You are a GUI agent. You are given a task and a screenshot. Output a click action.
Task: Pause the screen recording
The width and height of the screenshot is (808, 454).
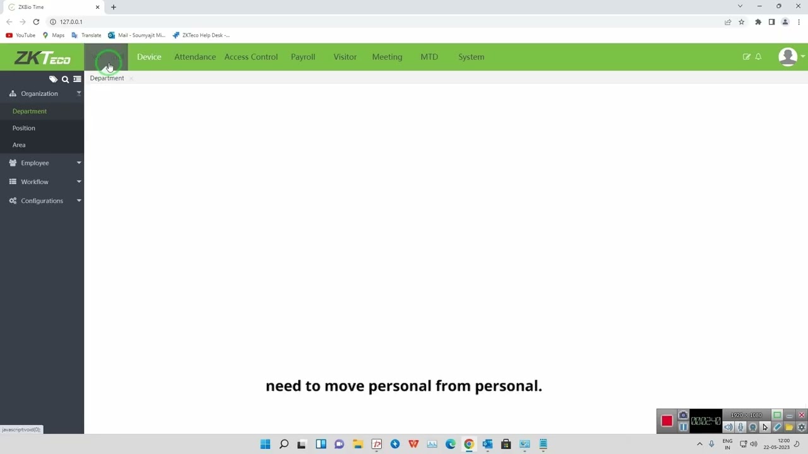tap(683, 427)
